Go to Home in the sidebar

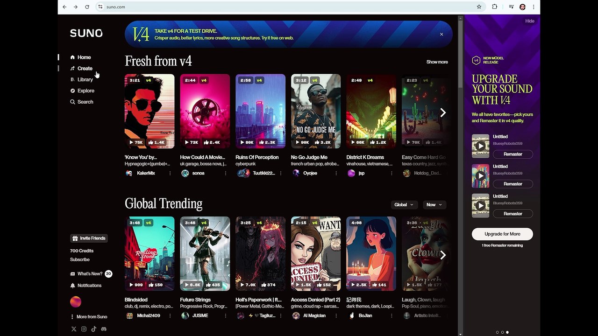tap(80, 57)
